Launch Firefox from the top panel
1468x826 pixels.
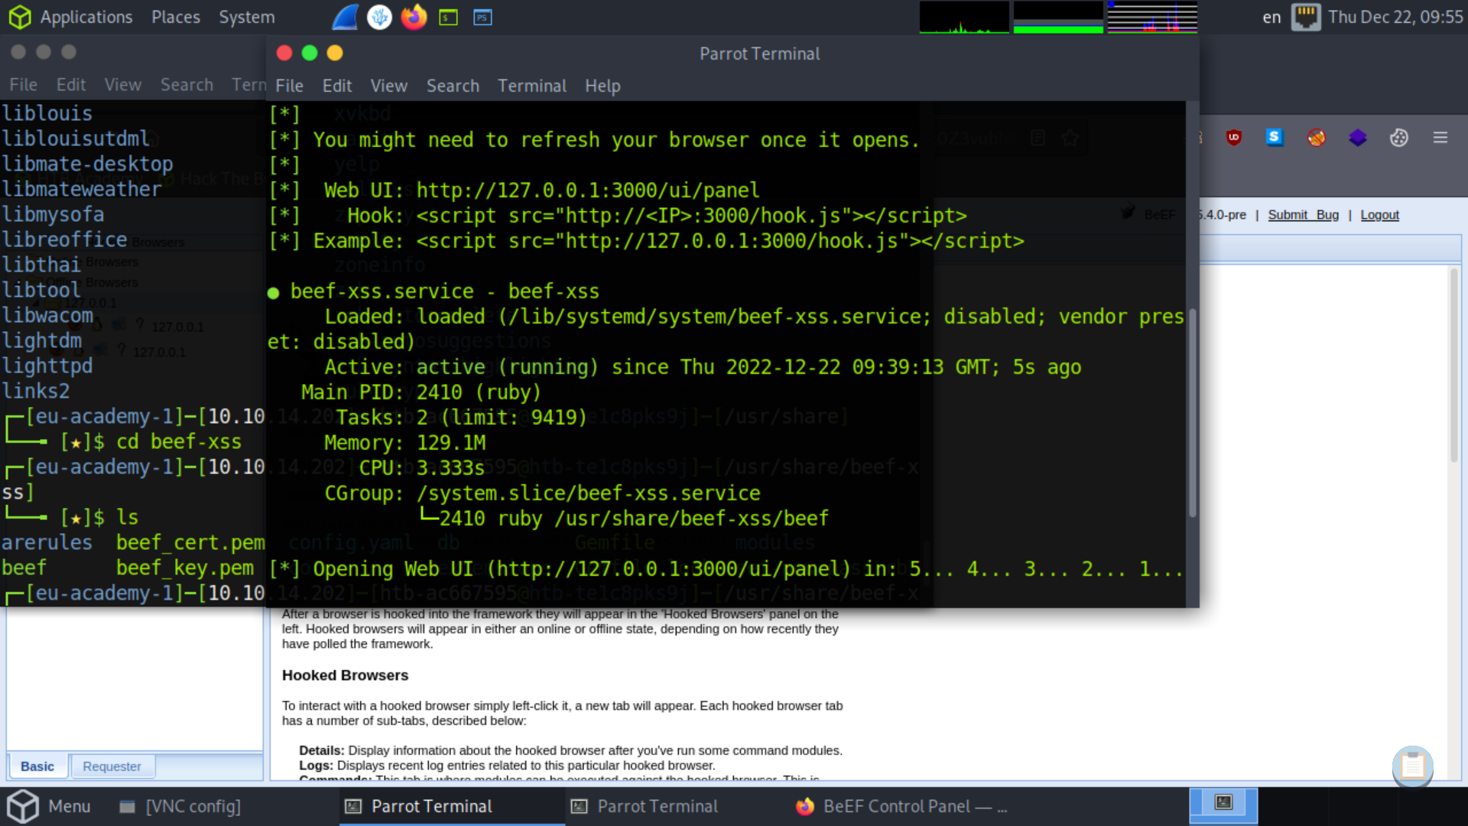coord(414,17)
